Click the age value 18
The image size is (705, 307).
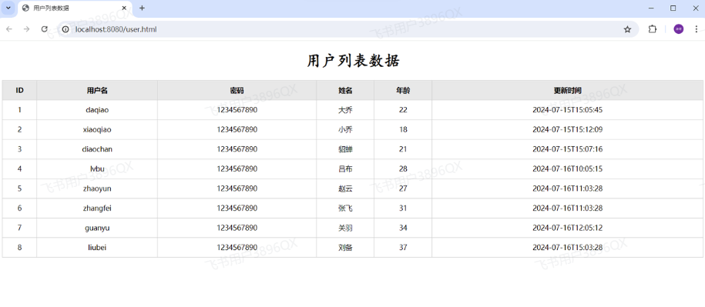(x=403, y=130)
